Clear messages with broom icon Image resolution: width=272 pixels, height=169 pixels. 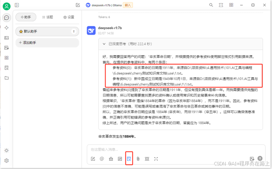111,159
